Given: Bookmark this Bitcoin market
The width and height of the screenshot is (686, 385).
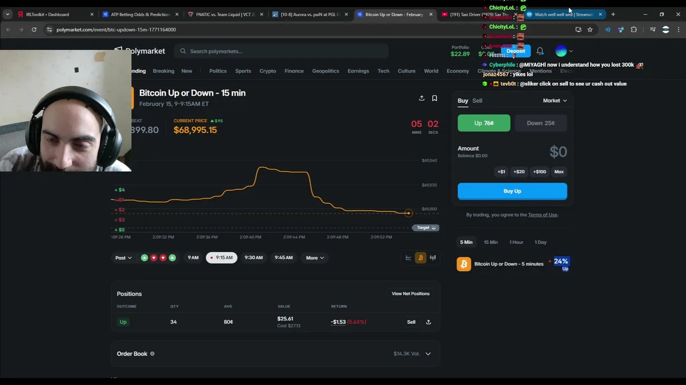Looking at the screenshot, I should [435, 98].
